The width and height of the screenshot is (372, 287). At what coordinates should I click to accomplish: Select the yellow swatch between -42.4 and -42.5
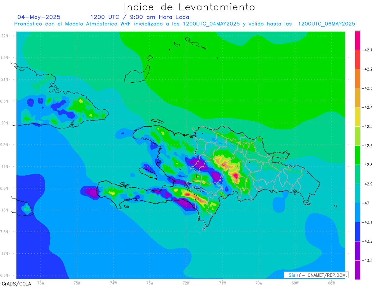(357, 117)
